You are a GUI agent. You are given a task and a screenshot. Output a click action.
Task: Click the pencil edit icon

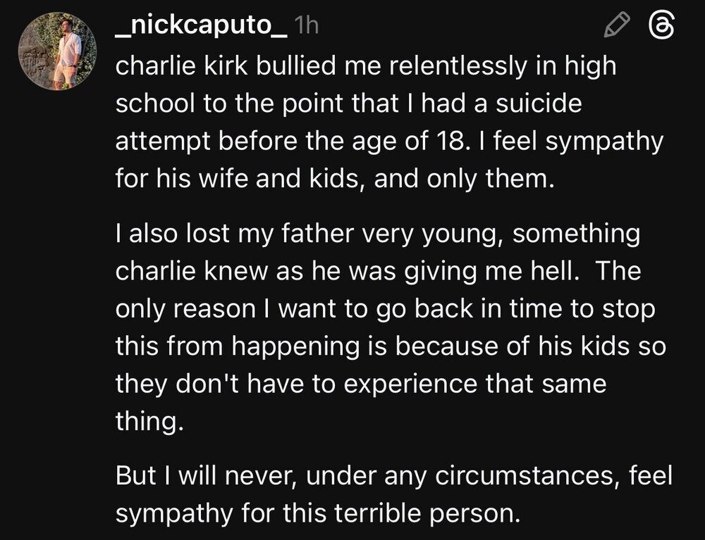[x=619, y=27]
